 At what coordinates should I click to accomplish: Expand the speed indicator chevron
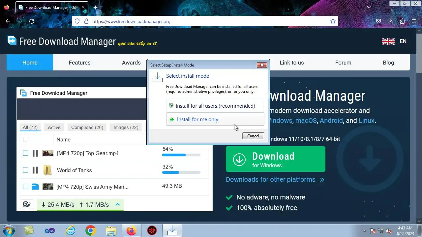[117, 204]
